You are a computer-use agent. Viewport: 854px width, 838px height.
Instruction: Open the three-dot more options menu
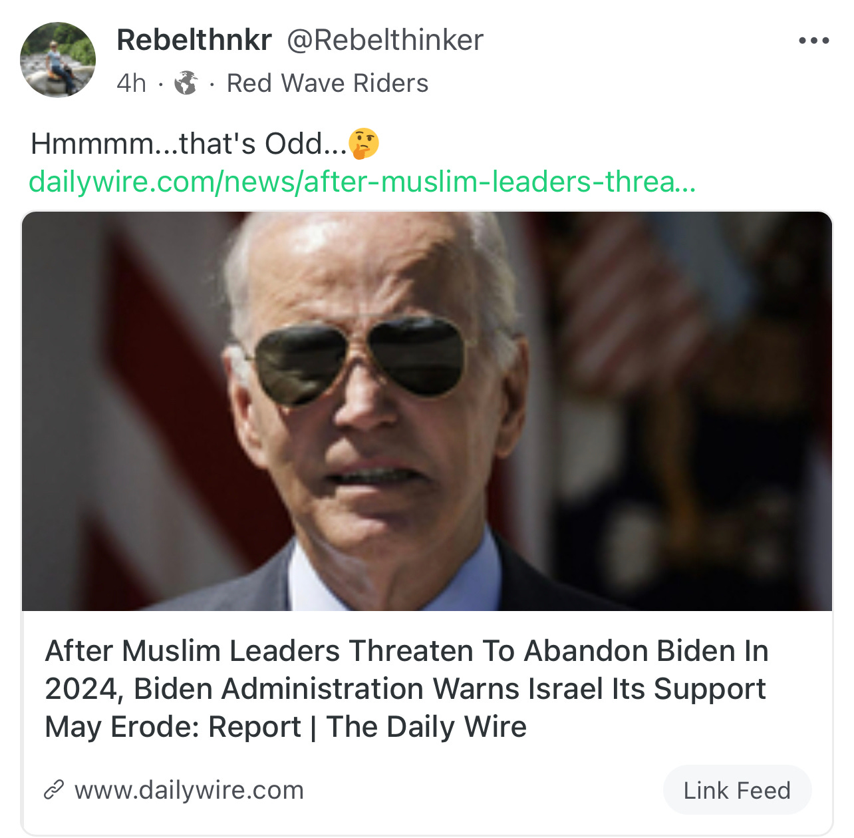pos(814,41)
